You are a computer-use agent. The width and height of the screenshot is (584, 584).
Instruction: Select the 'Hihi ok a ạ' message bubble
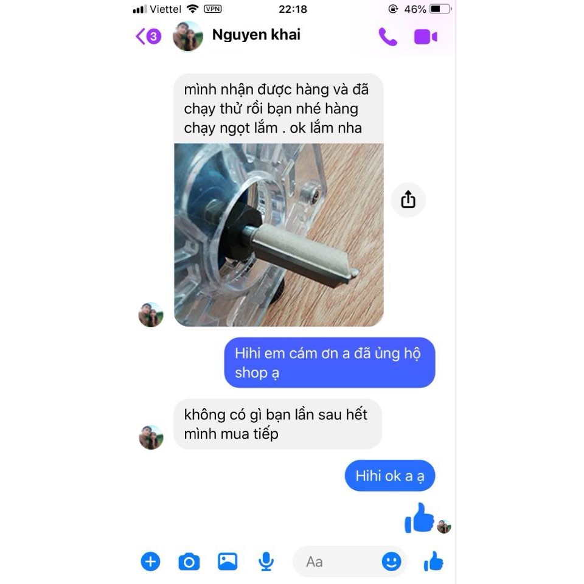coord(390,476)
